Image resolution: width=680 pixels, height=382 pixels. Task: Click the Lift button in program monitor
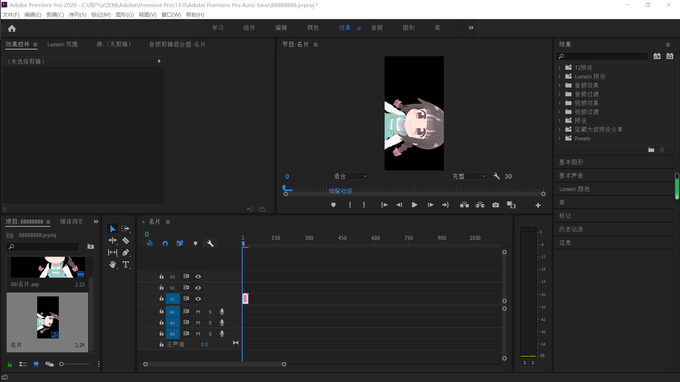[464, 205]
